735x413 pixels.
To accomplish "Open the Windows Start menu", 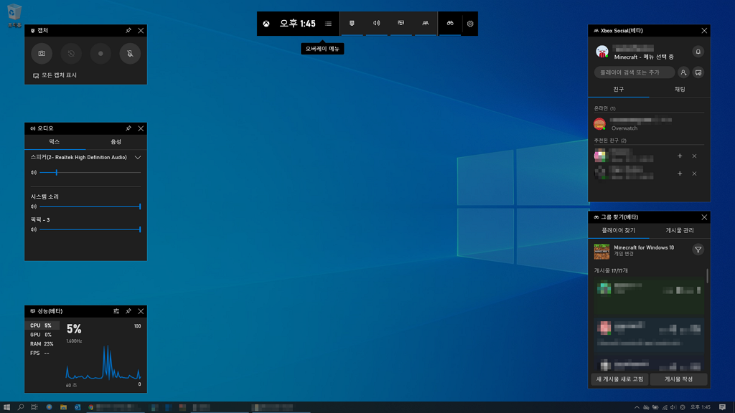I will tap(6, 407).
